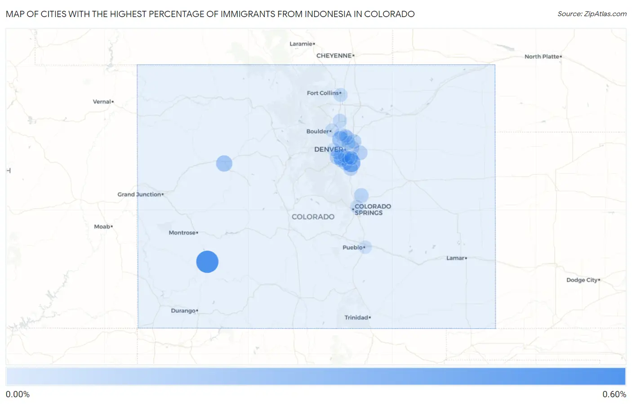
Task: Click the Trinidad city label
Action: (356, 317)
